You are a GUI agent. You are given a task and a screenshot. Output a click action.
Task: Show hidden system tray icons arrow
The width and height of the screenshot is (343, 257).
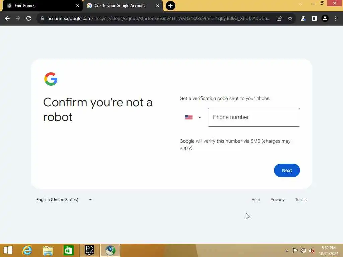(x=287, y=250)
